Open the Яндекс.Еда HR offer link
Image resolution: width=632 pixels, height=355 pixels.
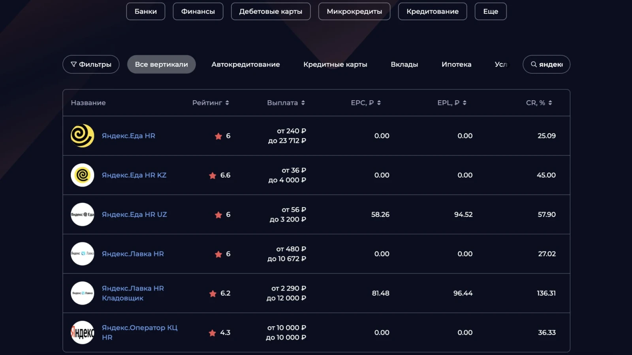coord(129,136)
